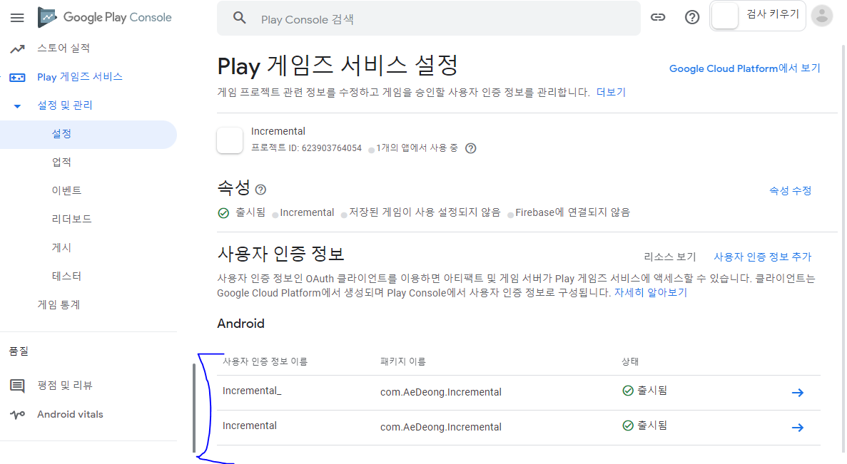
Task: Click 출시됨 status icon in Incremental_ row
Action: [628, 391]
